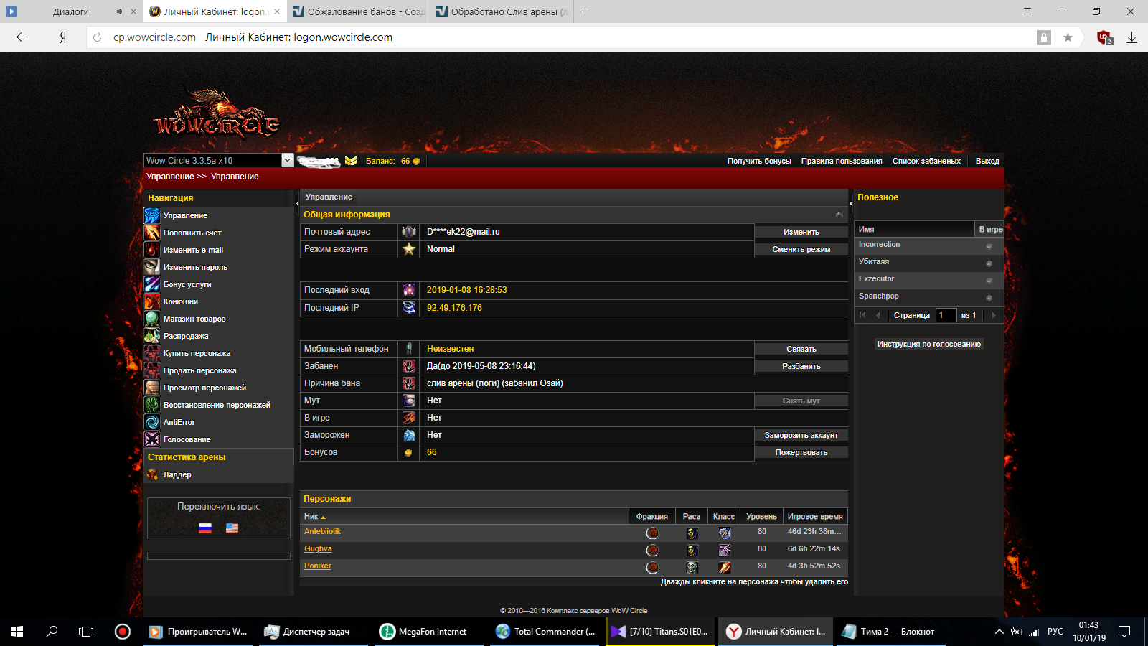Screen dimensions: 1148x646
Task: Click the Ладдер arena statistics icon
Action: coord(152,474)
